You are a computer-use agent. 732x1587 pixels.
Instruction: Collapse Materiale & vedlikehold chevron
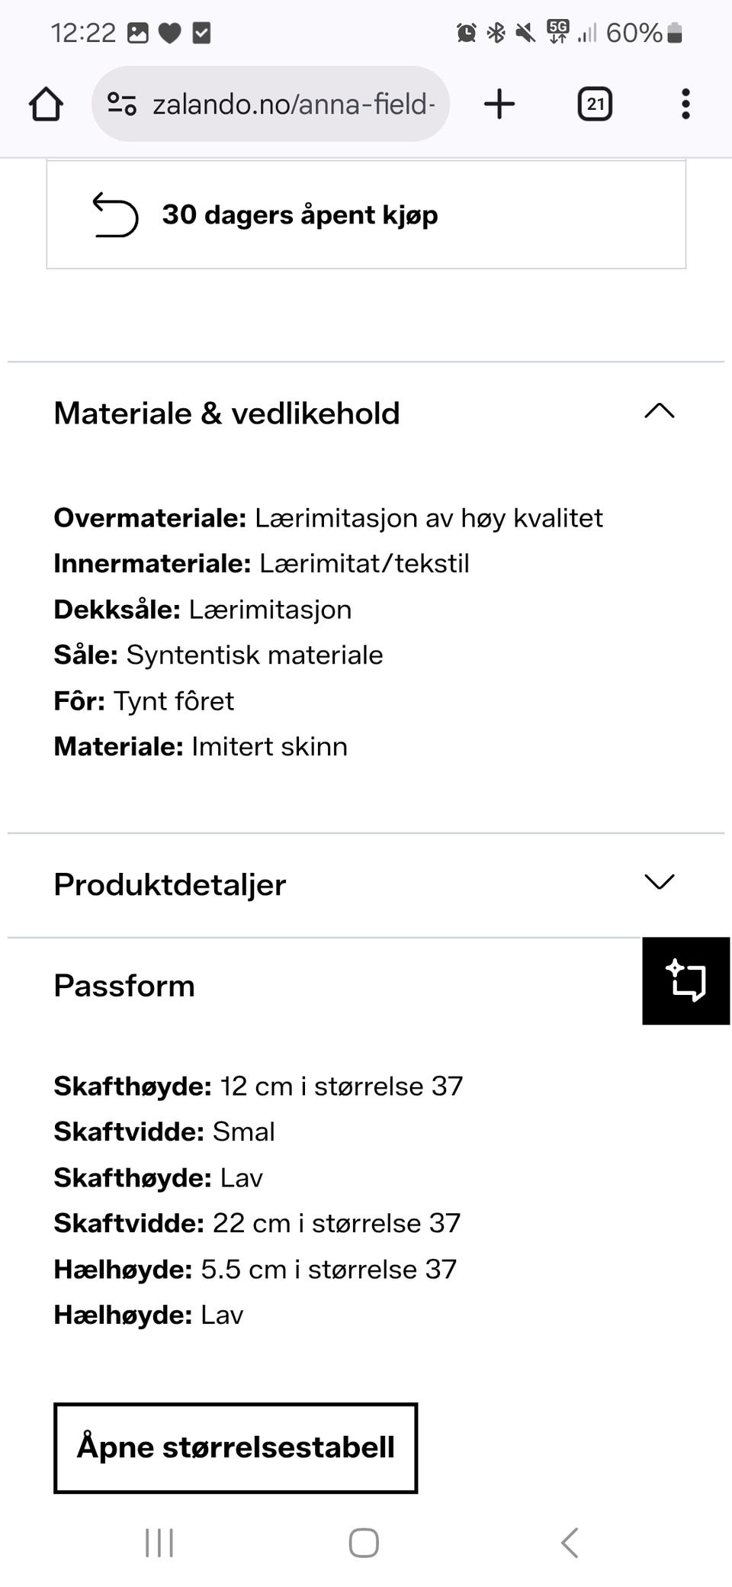tap(660, 411)
